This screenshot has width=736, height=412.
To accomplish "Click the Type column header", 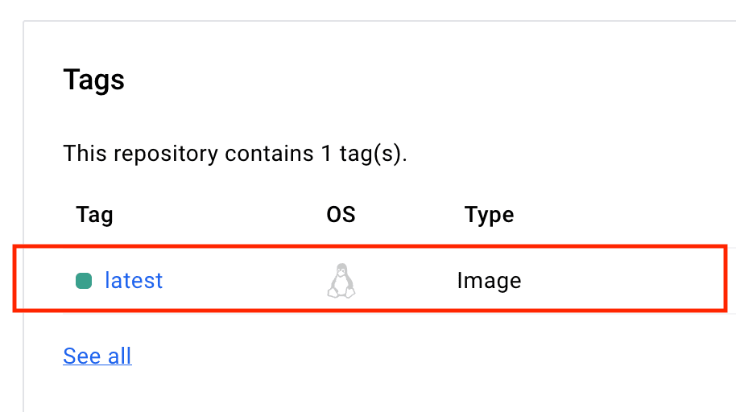I will tap(489, 215).
